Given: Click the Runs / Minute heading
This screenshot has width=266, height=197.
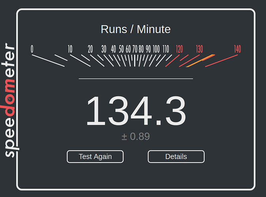Looking at the screenshot, I should pyautogui.click(x=136, y=29).
